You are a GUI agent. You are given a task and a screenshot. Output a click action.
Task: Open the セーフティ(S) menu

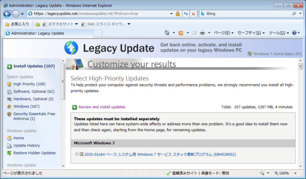pyautogui.click(x=251, y=33)
